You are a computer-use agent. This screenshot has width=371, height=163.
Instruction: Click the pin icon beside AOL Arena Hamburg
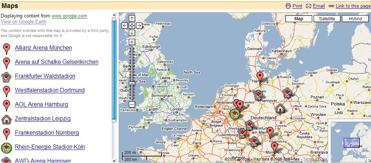pyautogui.click(x=7, y=106)
